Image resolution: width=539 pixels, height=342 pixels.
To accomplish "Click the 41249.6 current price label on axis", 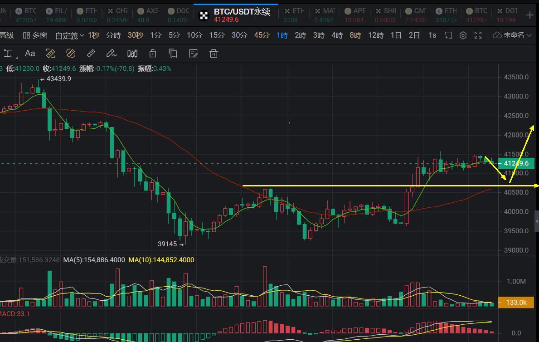I will [516, 163].
